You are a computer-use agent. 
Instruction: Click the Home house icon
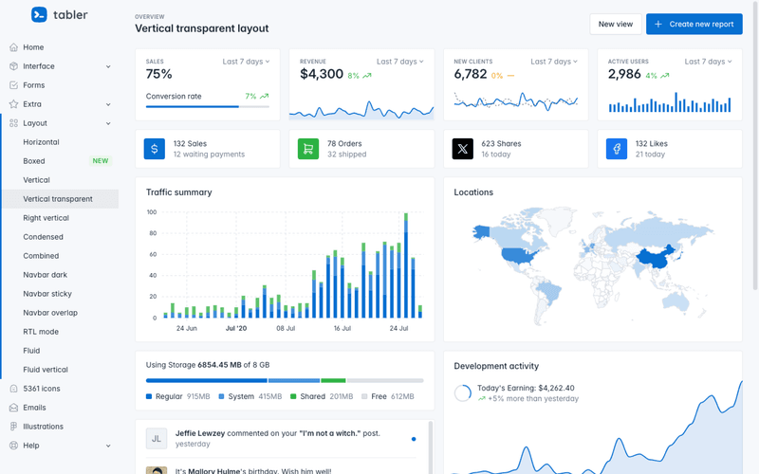click(13, 47)
